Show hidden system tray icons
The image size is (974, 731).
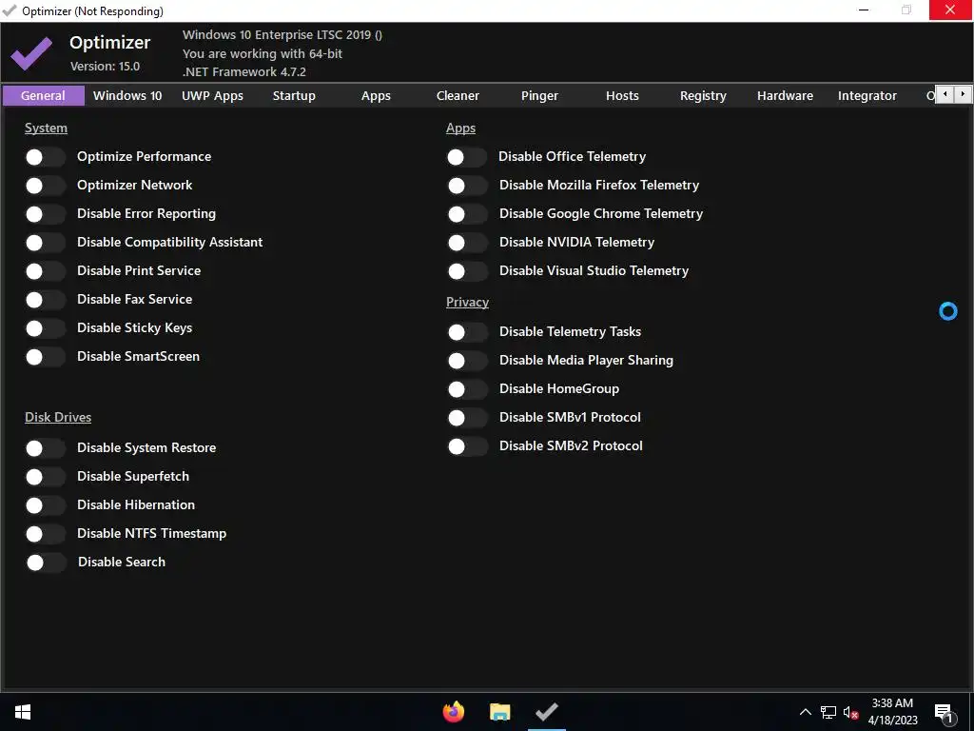[x=805, y=712]
